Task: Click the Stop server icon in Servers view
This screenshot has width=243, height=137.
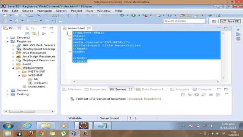Action: (211, 95)
